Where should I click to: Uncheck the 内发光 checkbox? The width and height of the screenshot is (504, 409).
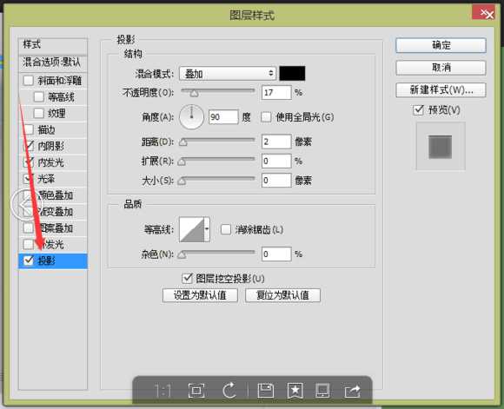[29, 162]
